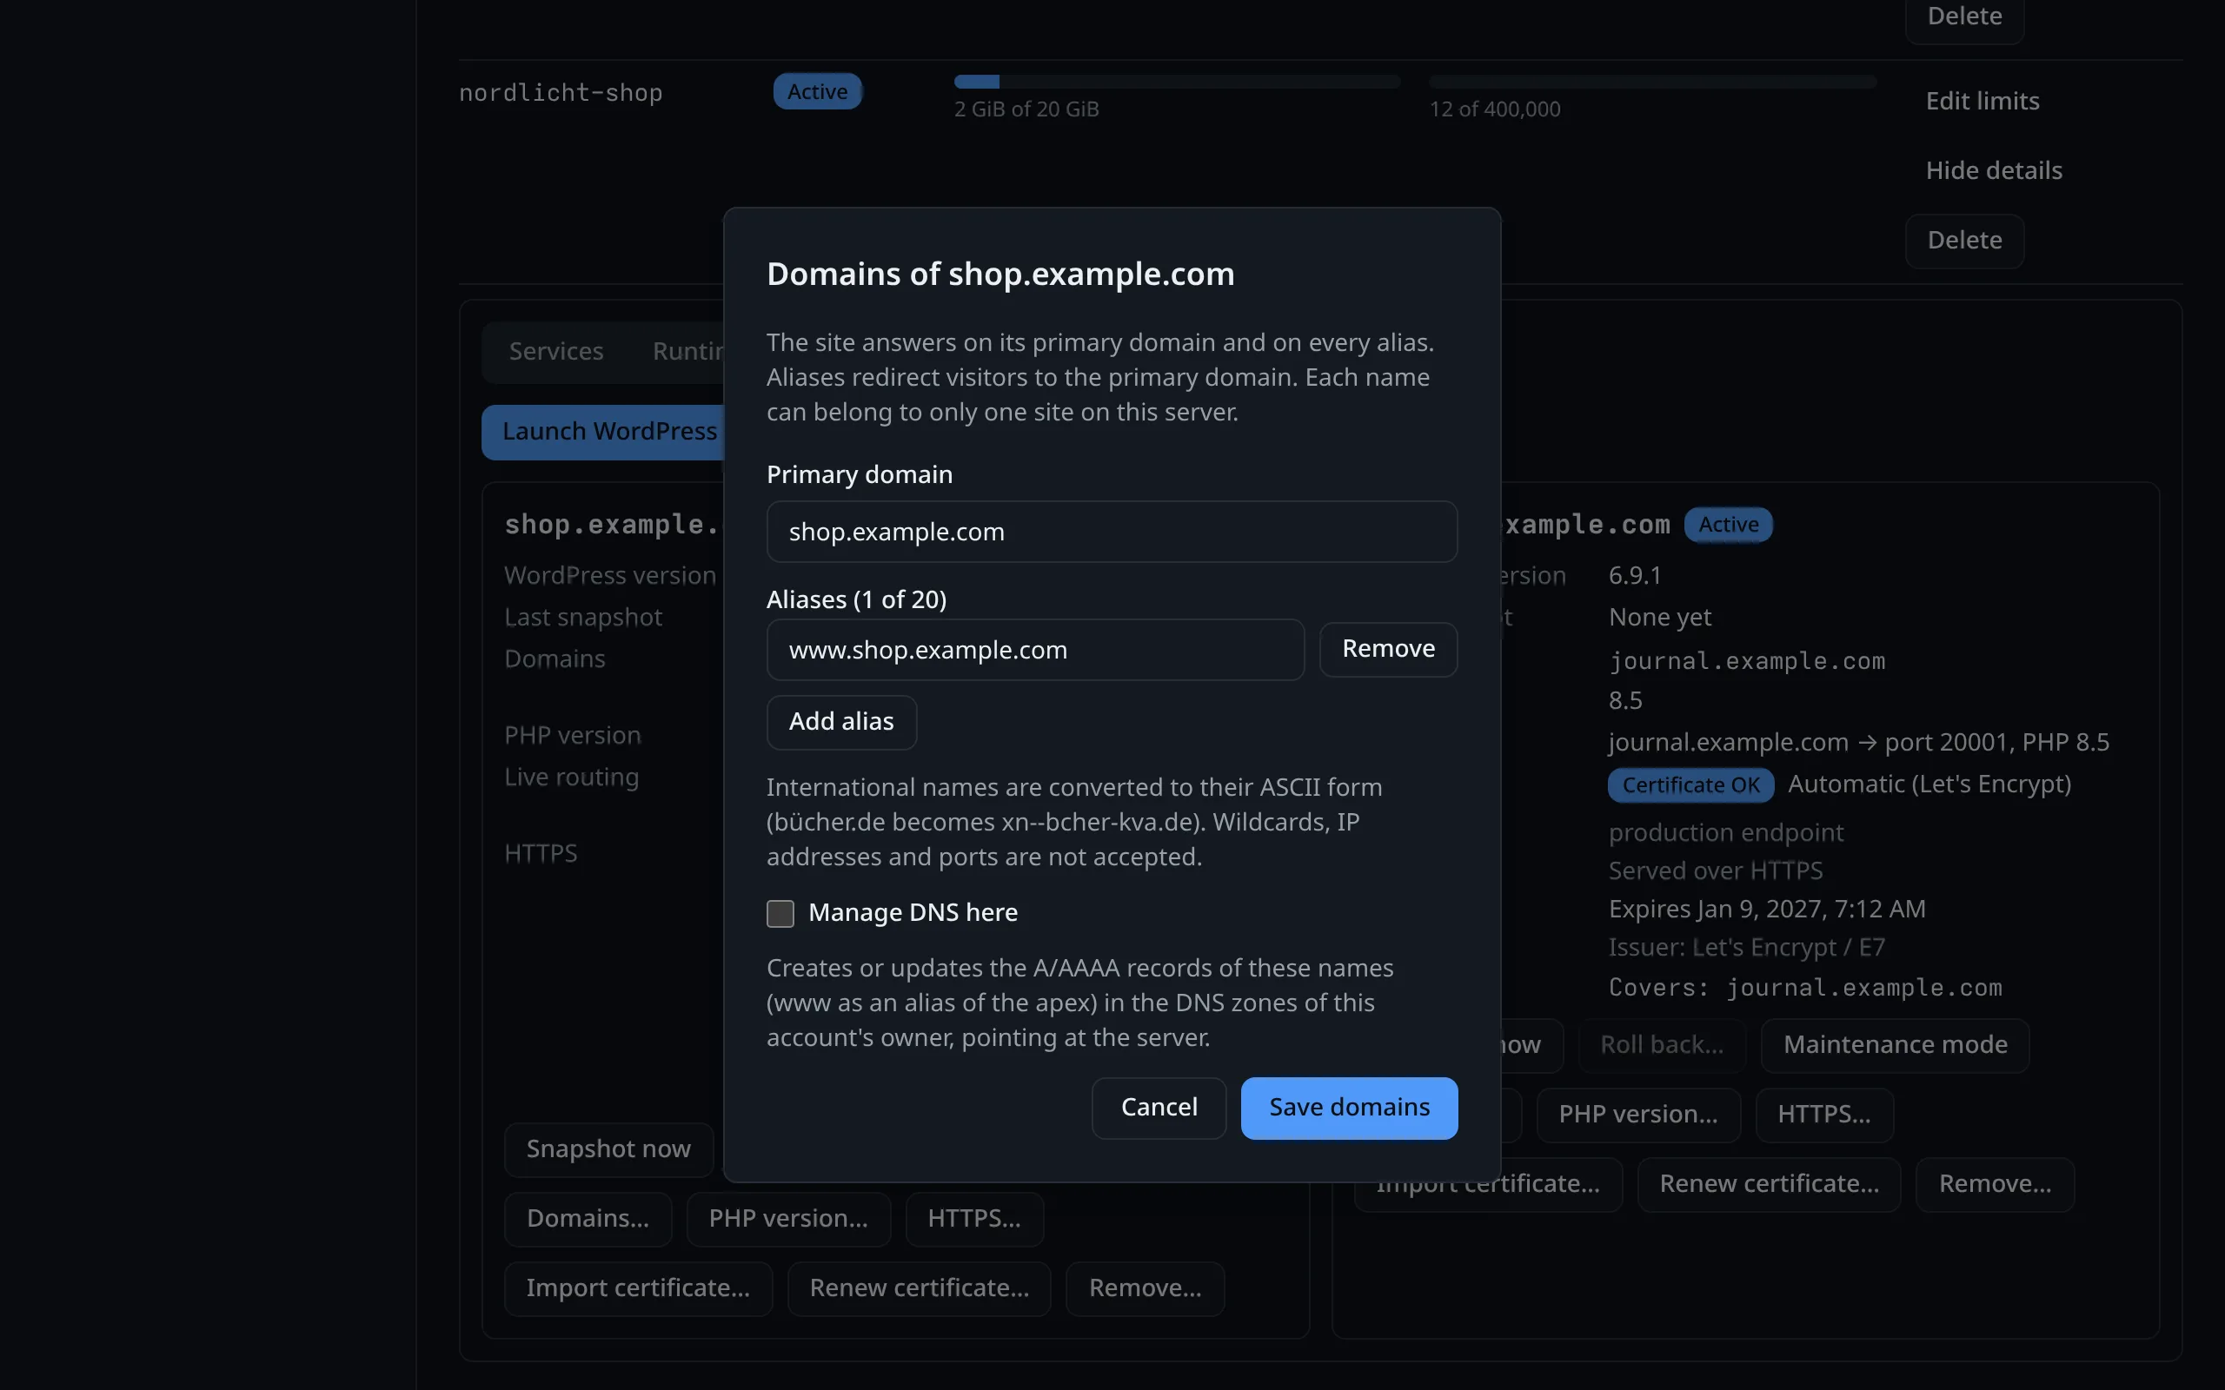Click the Active badge on journal.example.com card

pyautogui.click(x=1728, y=525)
